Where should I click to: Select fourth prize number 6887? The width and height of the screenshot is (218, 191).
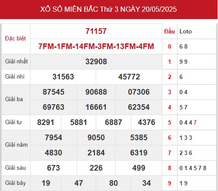(x=114, y=122)
